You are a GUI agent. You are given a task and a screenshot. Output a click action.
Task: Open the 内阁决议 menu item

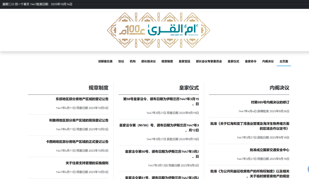coord(268,61)
